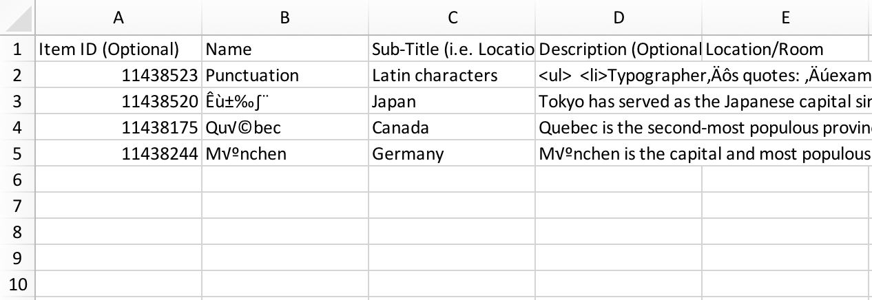Click cell with ID 11438244
This screenshot has width=872, height=300.
[118, 154]
